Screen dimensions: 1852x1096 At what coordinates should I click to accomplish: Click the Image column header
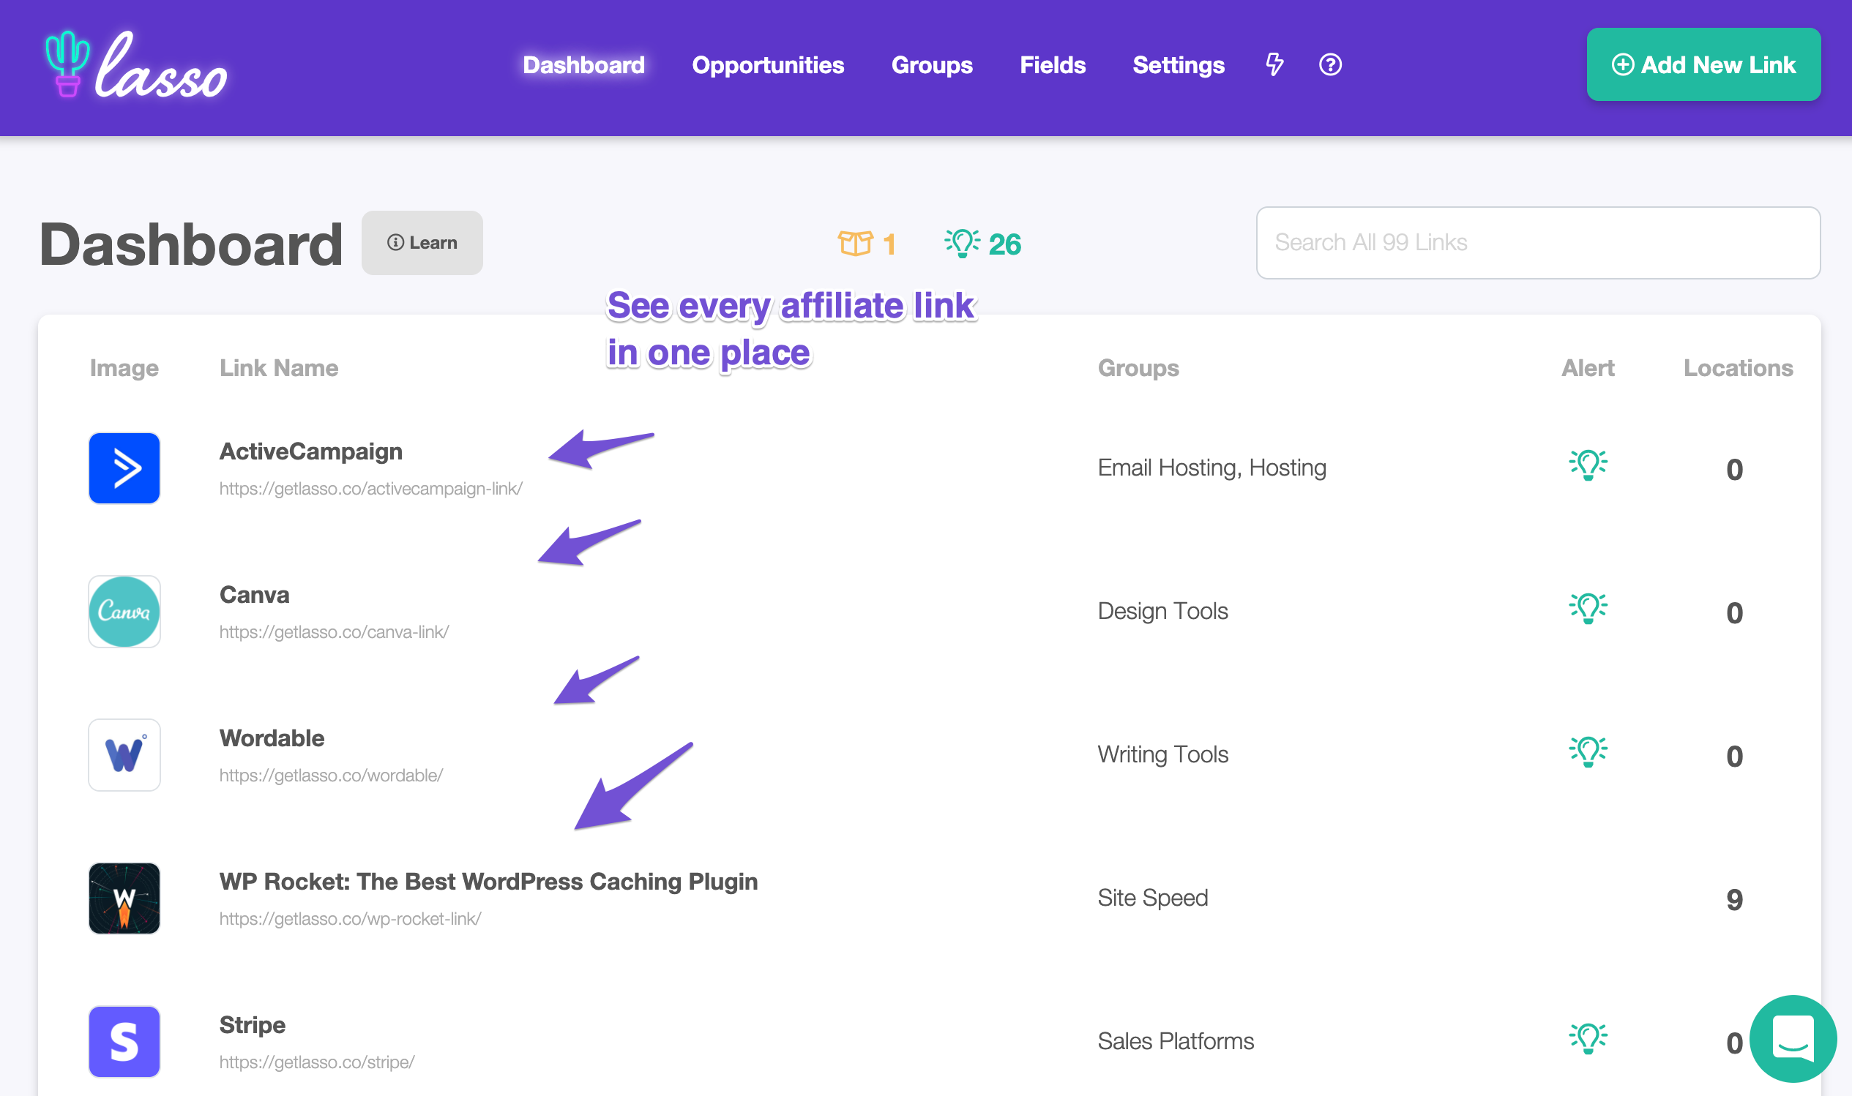(124, 368)
